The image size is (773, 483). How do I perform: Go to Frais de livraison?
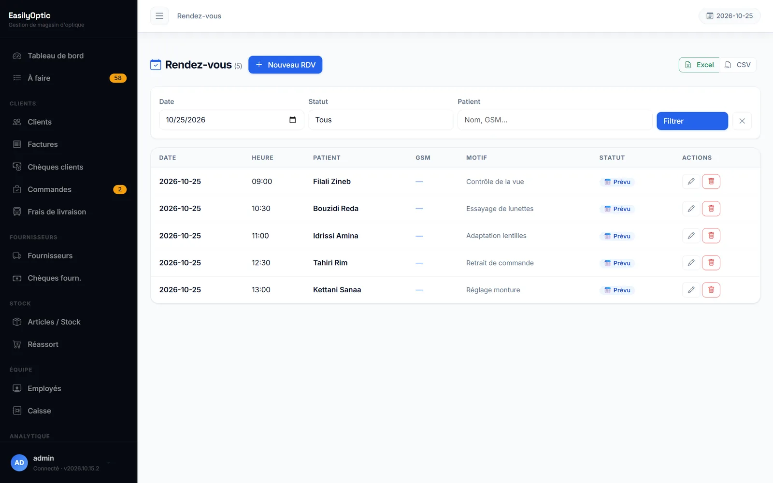pyautogui.click(x=69, y=212)
